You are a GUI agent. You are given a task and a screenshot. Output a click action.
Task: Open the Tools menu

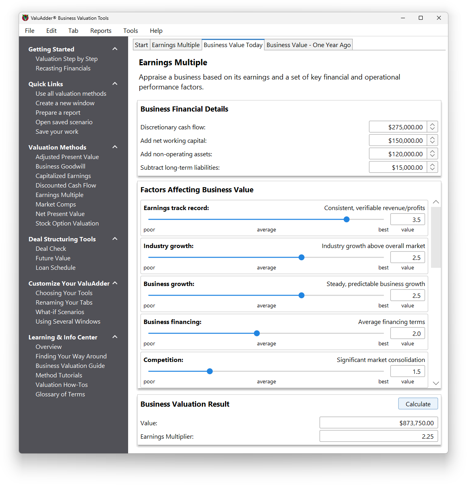click(130, 31)
